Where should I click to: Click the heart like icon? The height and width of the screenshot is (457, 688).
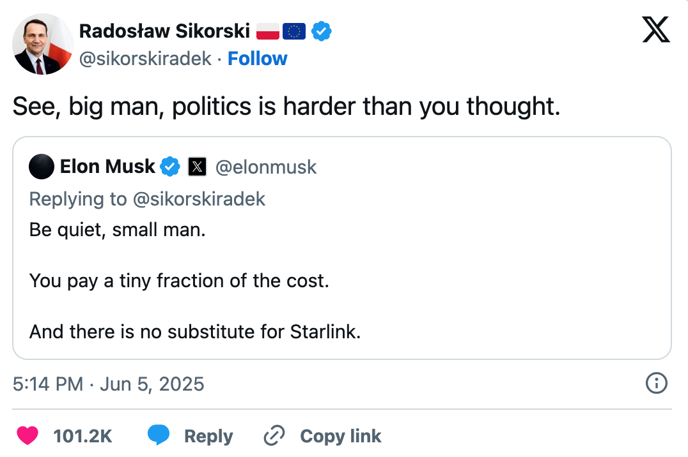click(x=27, y=436)
